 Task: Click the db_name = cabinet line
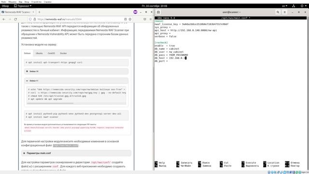tap(167, 49)
